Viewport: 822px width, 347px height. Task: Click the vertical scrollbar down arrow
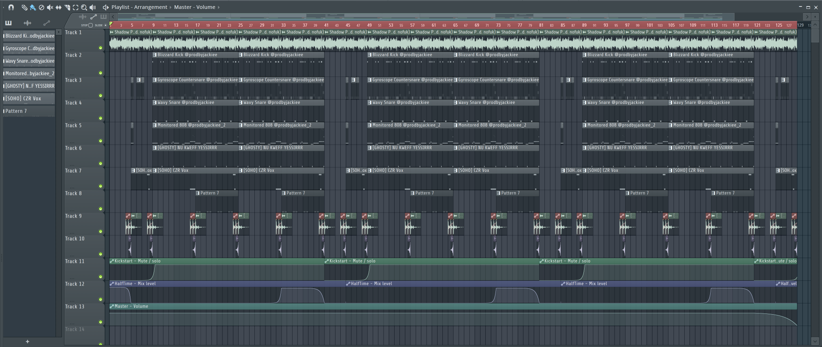coord(815,341)
